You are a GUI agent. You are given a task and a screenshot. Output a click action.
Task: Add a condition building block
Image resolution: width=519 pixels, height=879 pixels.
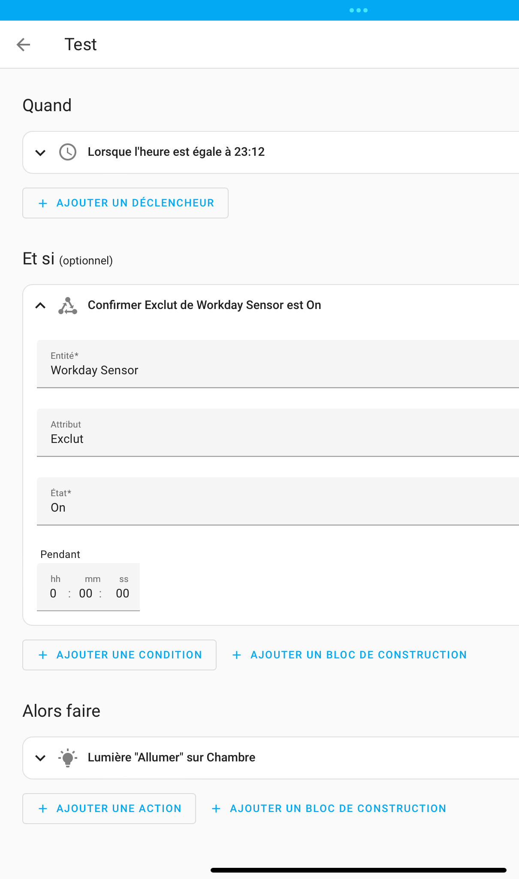pos(349,655)
